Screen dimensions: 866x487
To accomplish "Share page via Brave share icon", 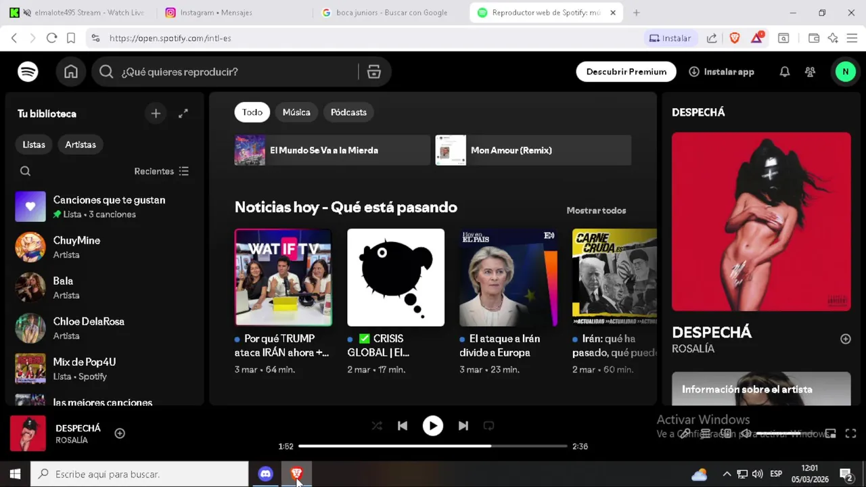I will pyautogui.click(x=712, y=38).
